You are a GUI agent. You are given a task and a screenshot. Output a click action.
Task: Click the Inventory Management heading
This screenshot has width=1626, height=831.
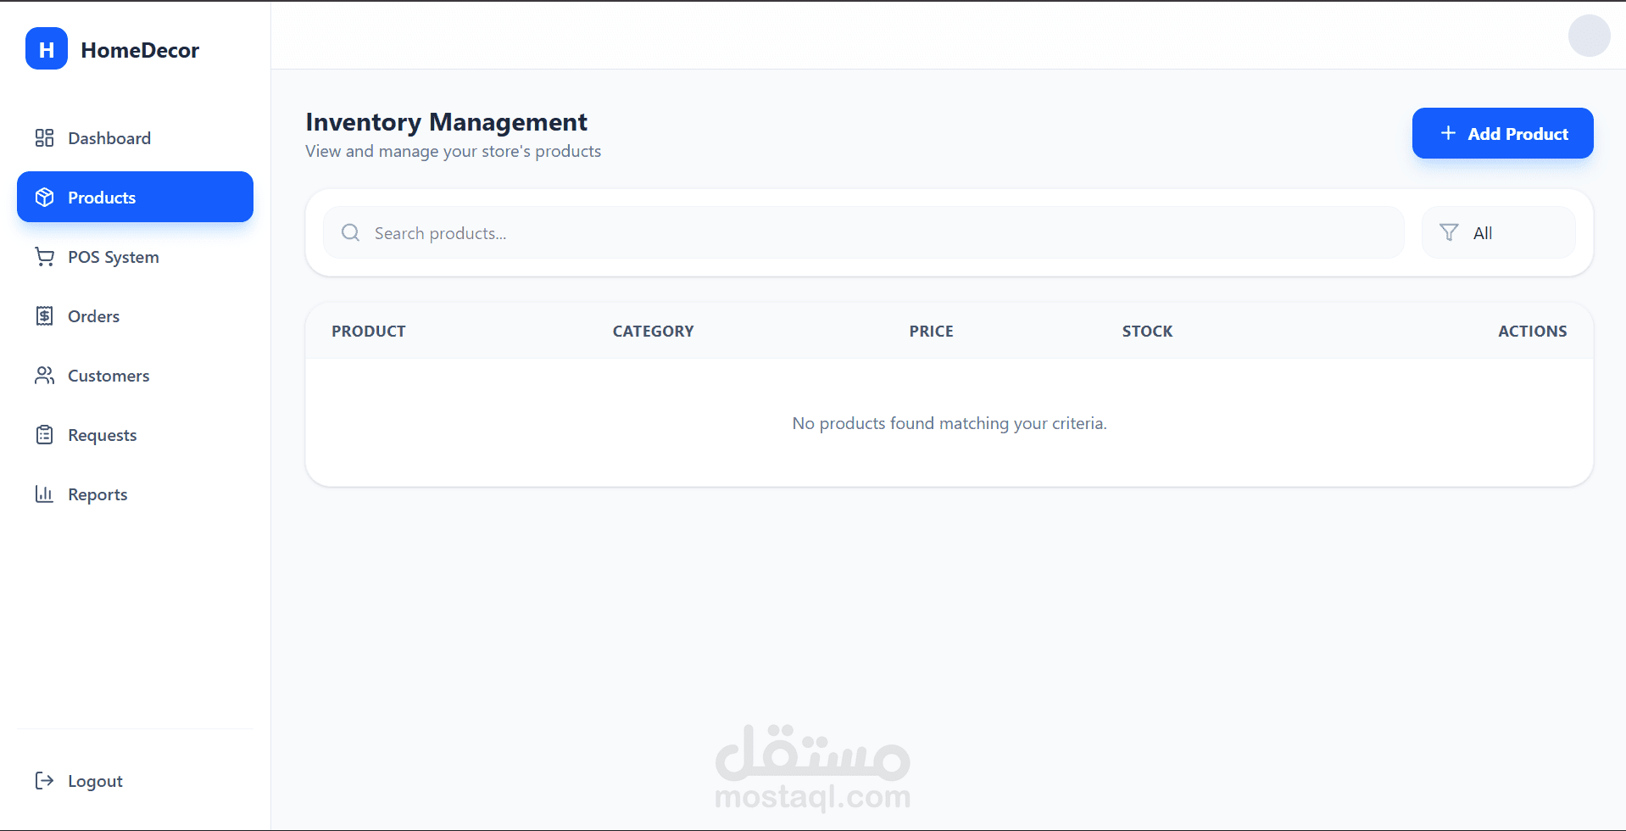click(x=447, y=122)
